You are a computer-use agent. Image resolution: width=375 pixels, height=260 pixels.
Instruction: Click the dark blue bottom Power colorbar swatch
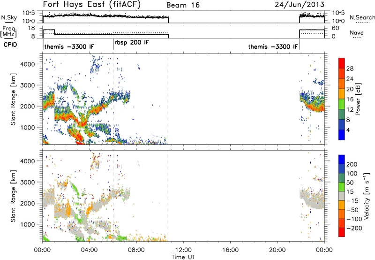click(342, 135)
